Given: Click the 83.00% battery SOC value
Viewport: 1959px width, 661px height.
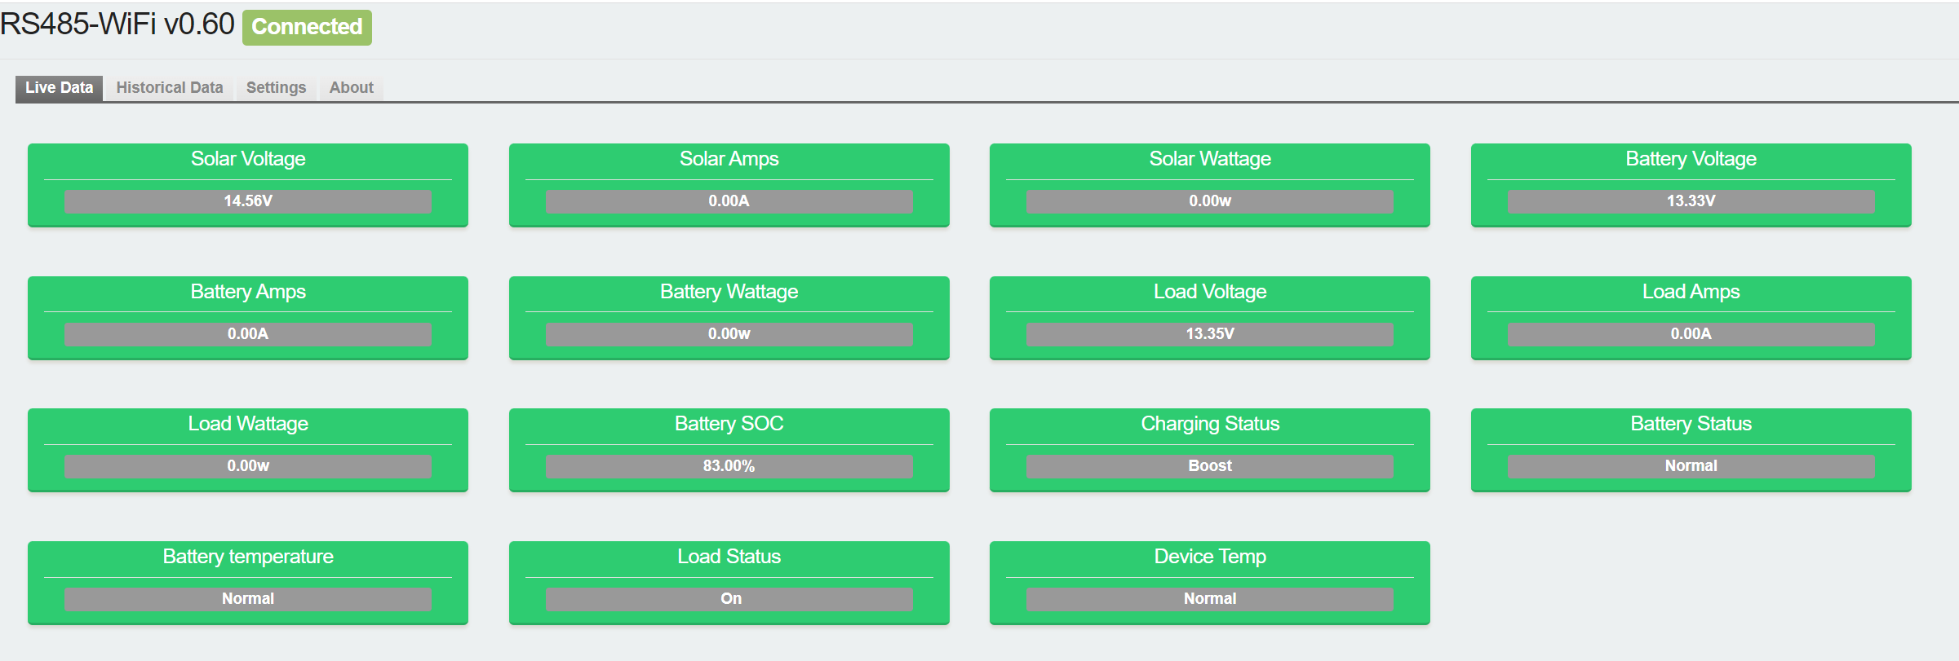Looking at the screenshot, I should 729,466.
